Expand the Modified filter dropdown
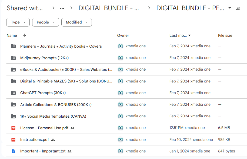This screenshot has height=159, width=247. point(76,22)
